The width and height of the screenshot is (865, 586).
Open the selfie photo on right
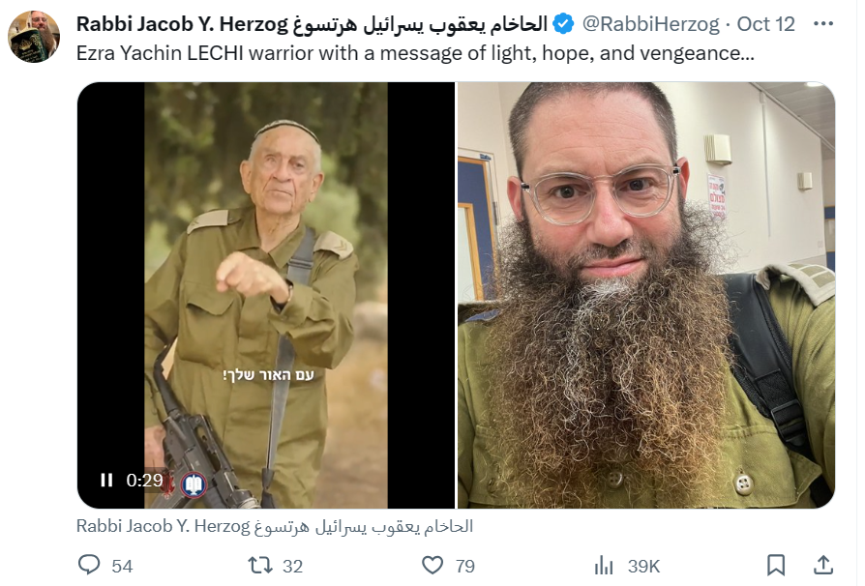tap(646, 295)
